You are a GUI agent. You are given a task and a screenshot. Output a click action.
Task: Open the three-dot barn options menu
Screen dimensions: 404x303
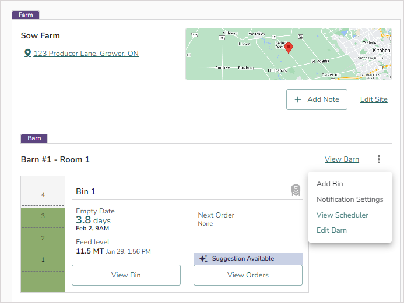(379, 159)
